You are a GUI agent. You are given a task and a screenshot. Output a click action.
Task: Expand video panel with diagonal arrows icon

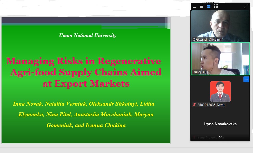coord(246,6)
